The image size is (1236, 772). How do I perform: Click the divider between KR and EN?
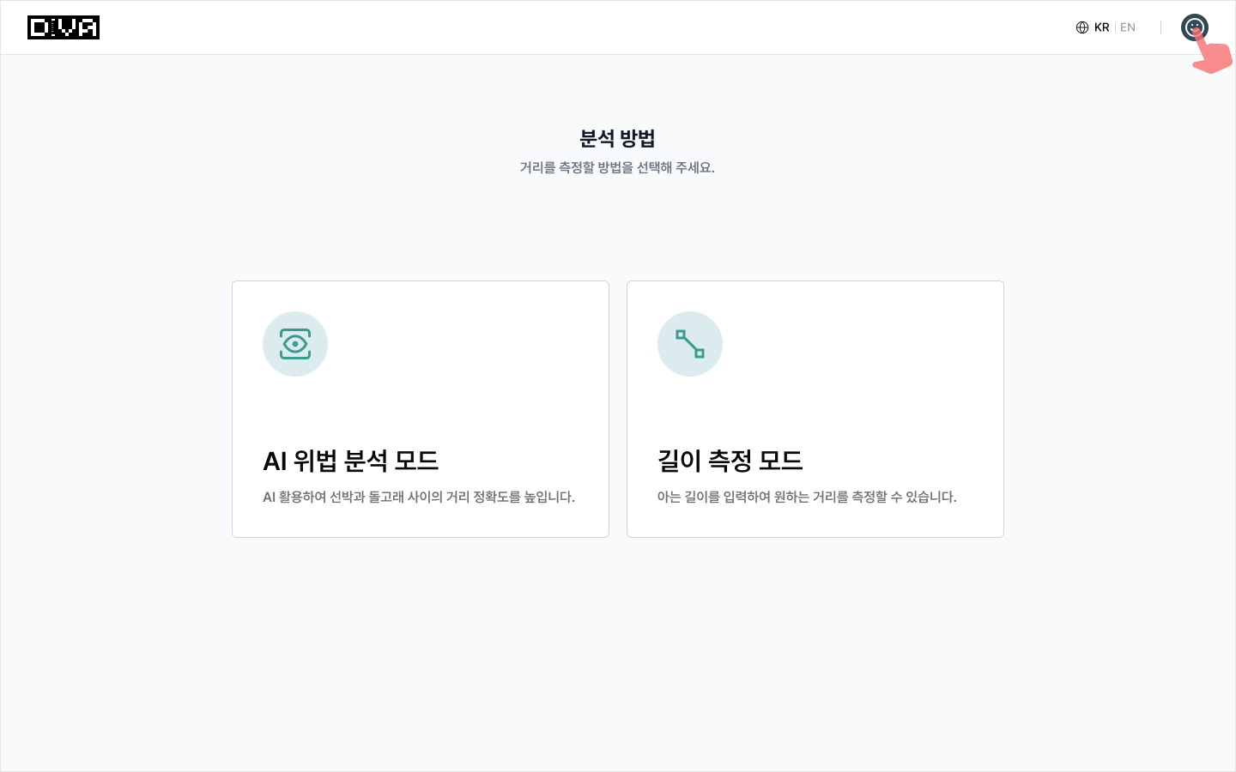pyautogui.click(x=1115, y=27)
